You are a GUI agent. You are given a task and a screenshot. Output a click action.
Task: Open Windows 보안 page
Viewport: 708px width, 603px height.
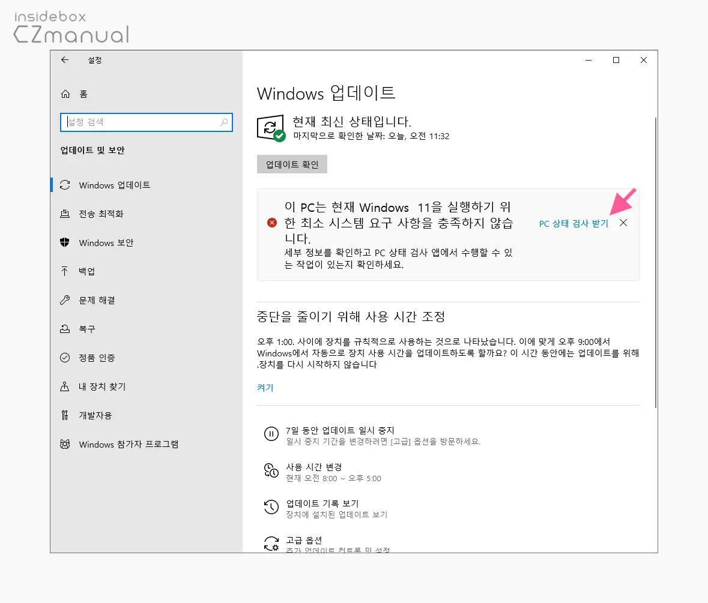tap(106, 242)
